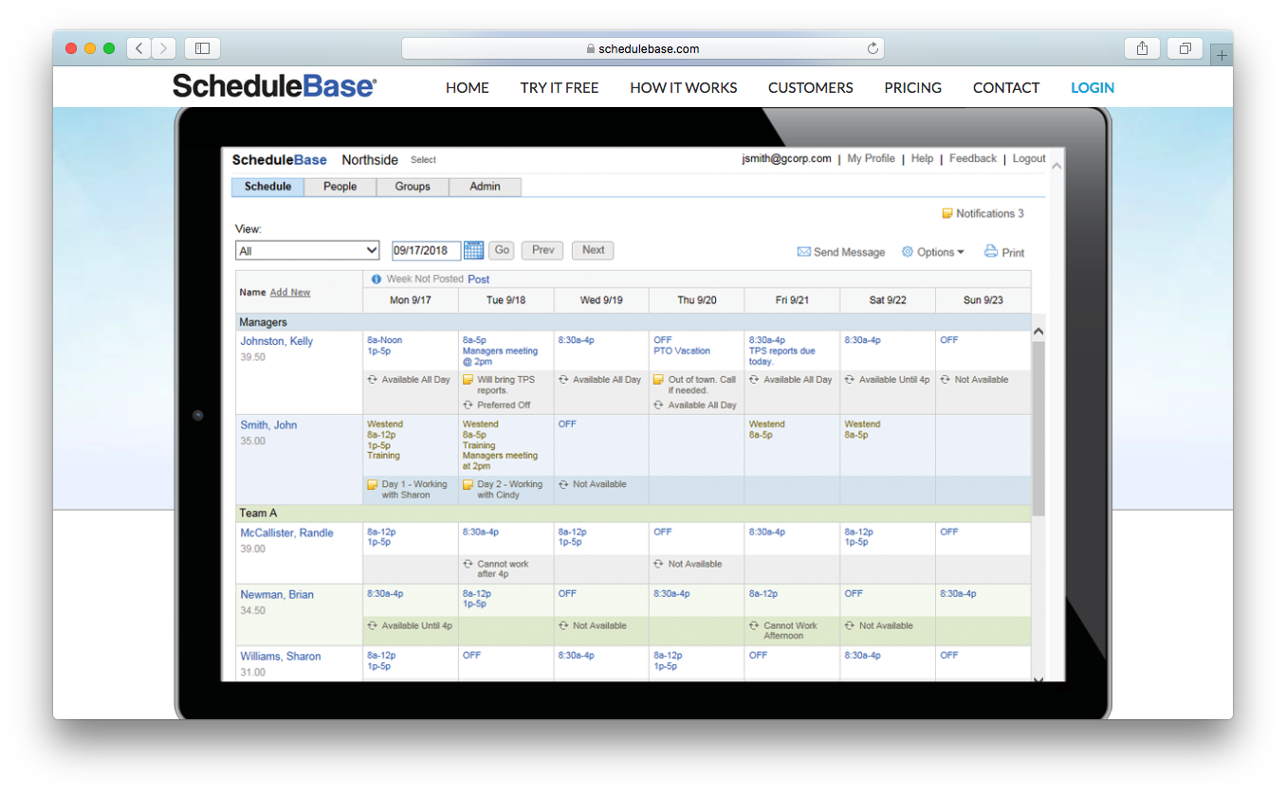
Task: Click the LOGIN link
Action: pyautogui.click(x=1093, y=87)
